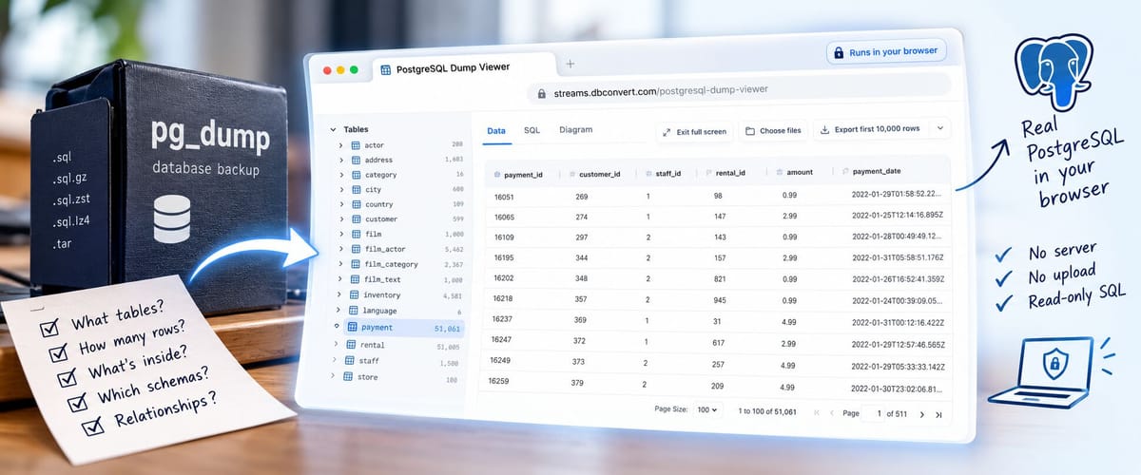Viewport: 1141px width, 475px height.
Task: Jump to the last page arrow
Action: [x=938, y=415]
